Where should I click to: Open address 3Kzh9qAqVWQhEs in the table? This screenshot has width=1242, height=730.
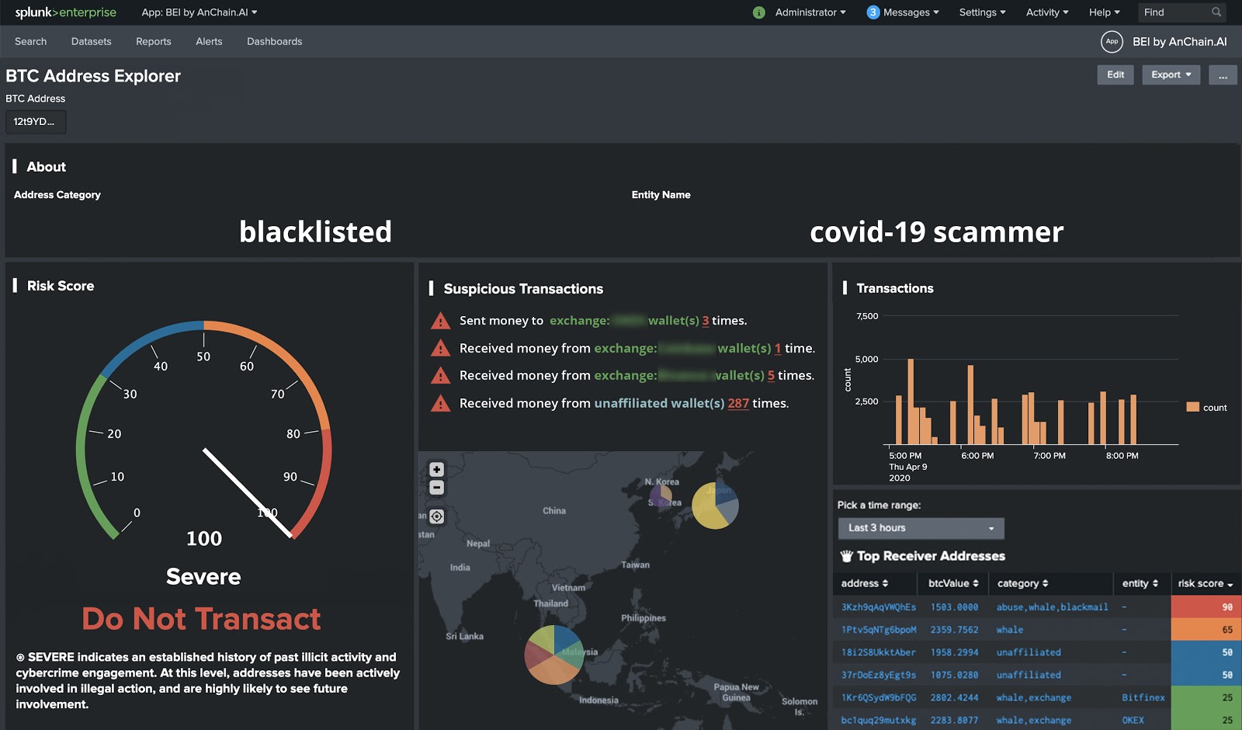tap(879, 607)
